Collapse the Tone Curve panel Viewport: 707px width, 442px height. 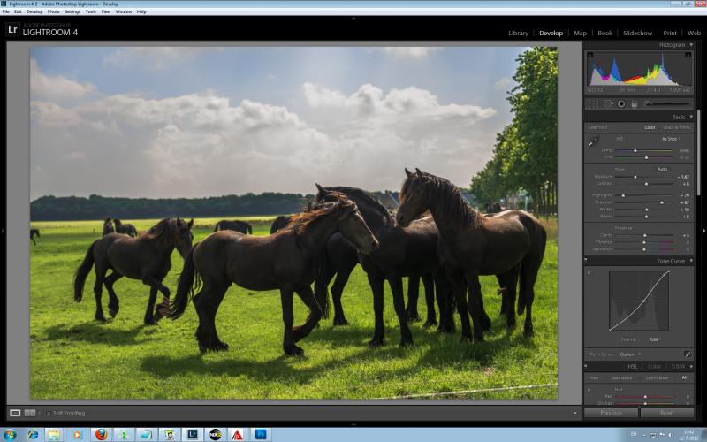pos(691,261)
